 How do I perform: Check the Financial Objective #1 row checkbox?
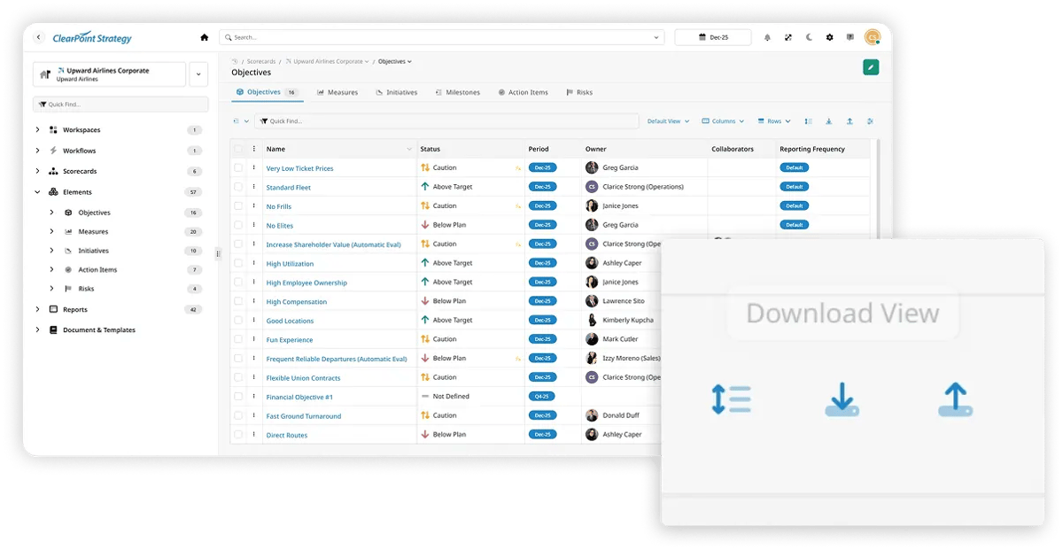(x=238, y=396)
